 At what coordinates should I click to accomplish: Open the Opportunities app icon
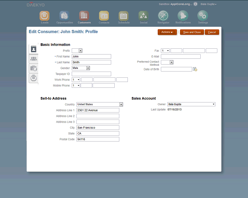click(64, 16)
